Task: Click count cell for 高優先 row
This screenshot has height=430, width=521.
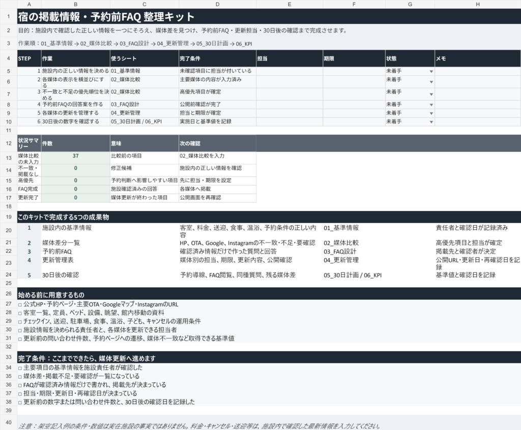Action: [75, 180]
